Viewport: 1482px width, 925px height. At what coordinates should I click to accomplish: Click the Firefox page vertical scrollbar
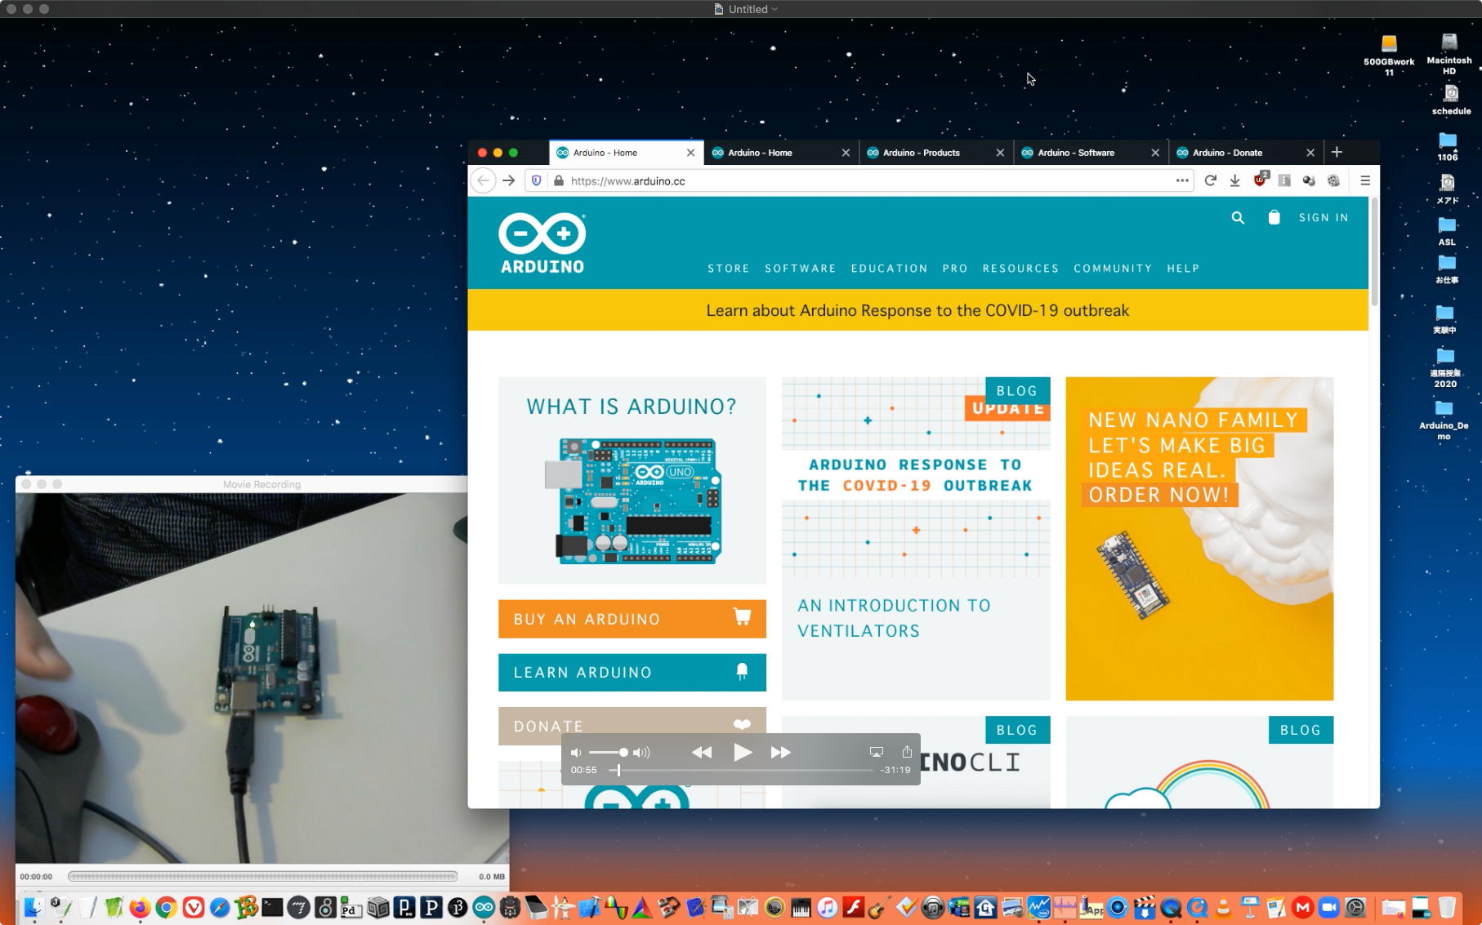pos(1374,253)
